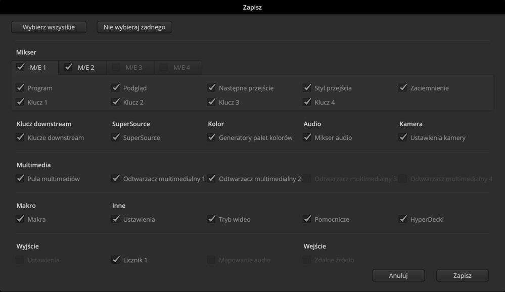Uncheck Klucz 1 checkbox
505x292 pixels.
tap(20, 102)
